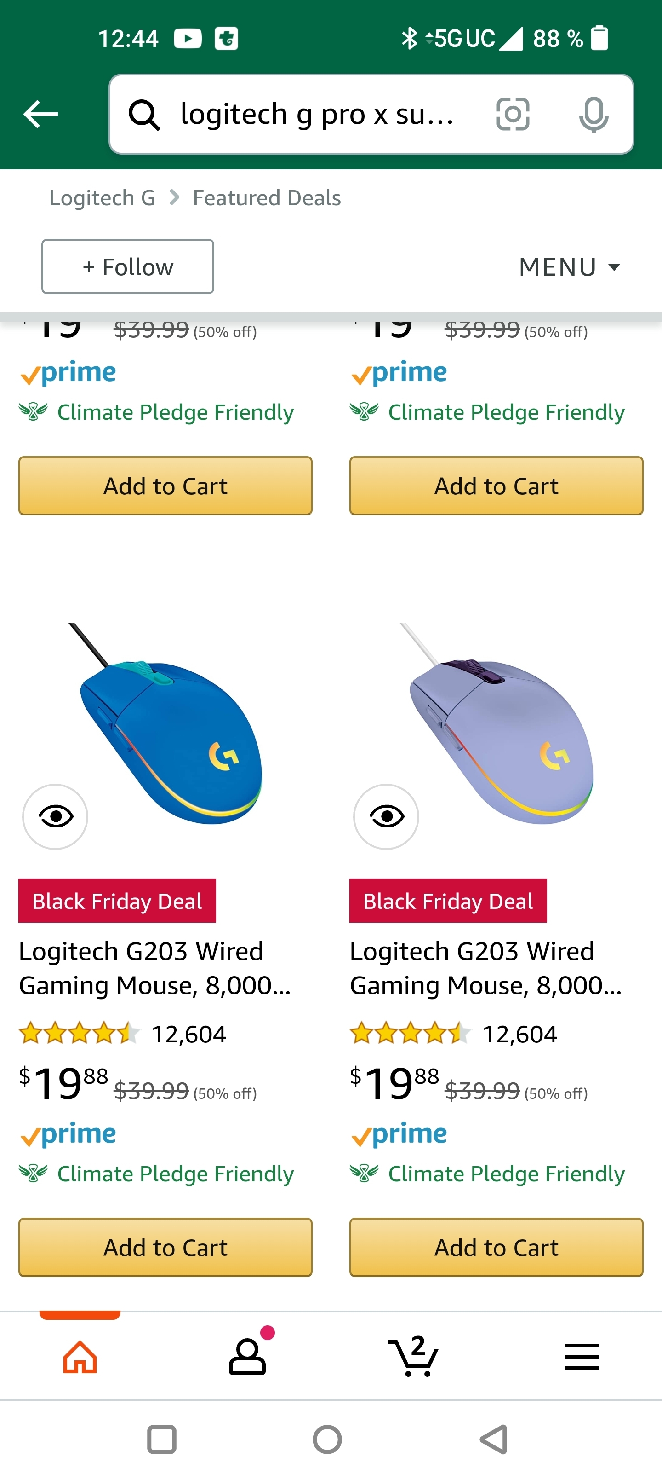Open the account profile icon
The height and width of the screenshot is (1480, 662).
[x=247, y=1357]
